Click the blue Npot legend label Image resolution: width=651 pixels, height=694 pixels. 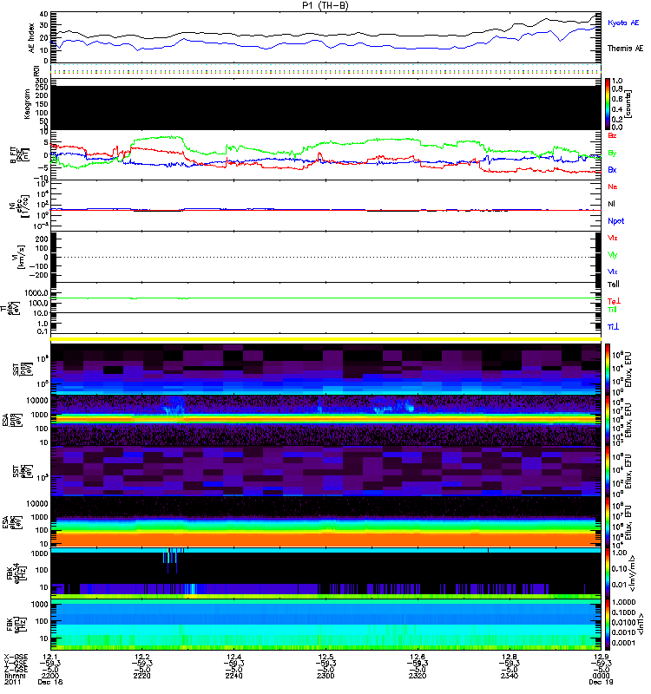click(616, 221)
